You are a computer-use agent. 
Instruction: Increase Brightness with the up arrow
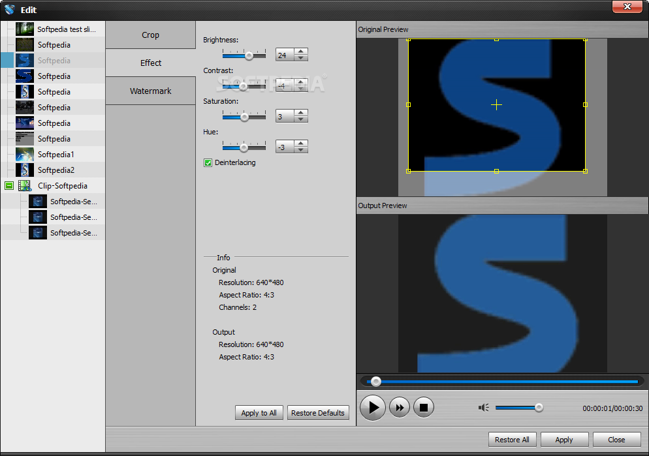[x=301, y=52]
